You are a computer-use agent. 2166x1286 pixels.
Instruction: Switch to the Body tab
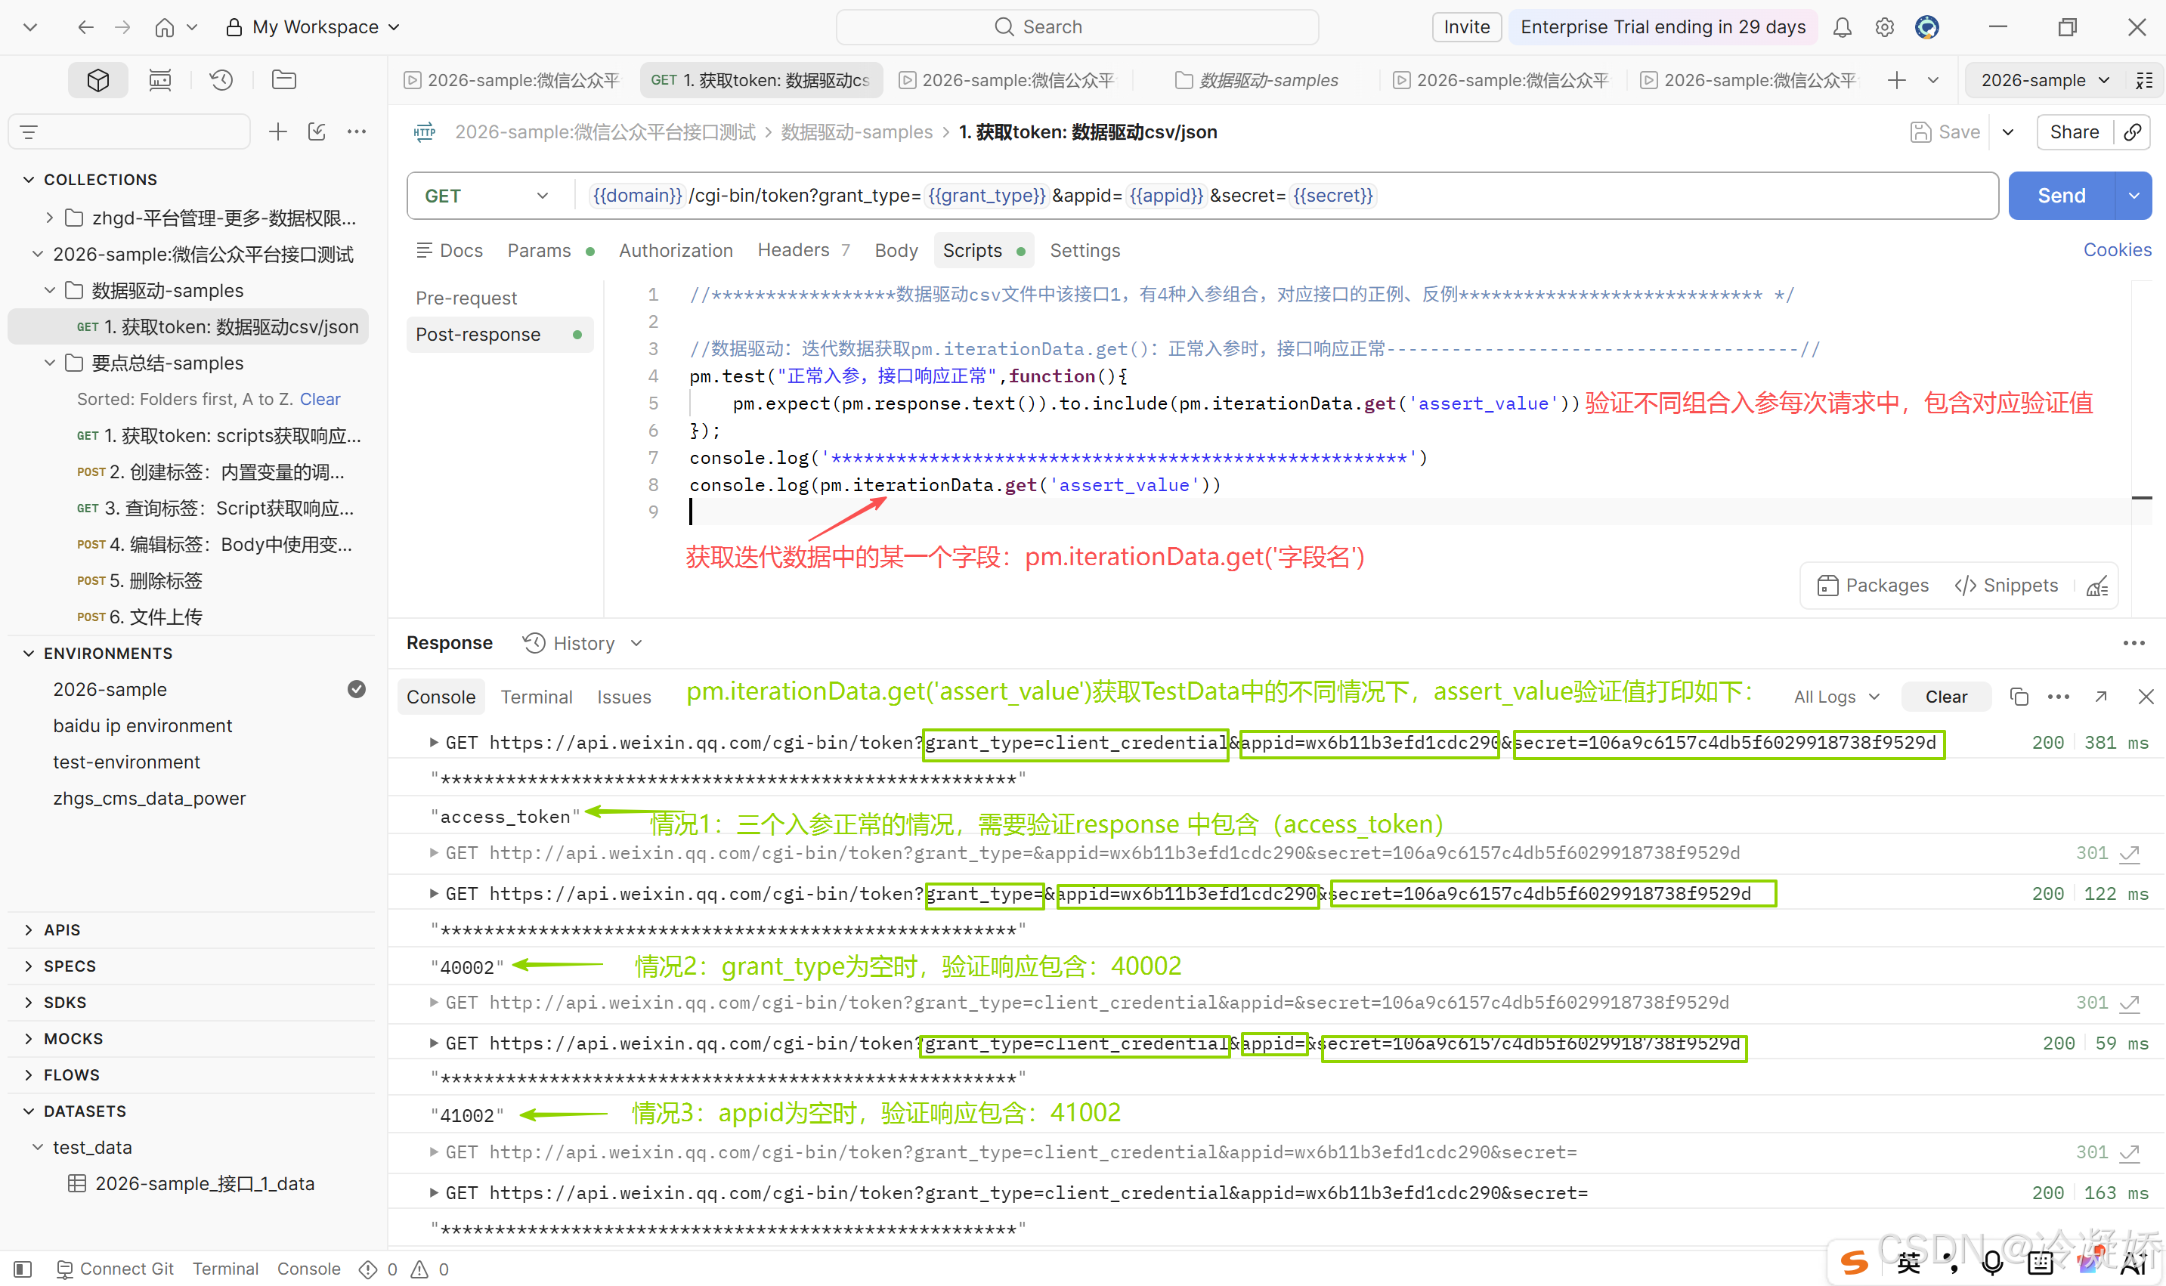(896, 250)
